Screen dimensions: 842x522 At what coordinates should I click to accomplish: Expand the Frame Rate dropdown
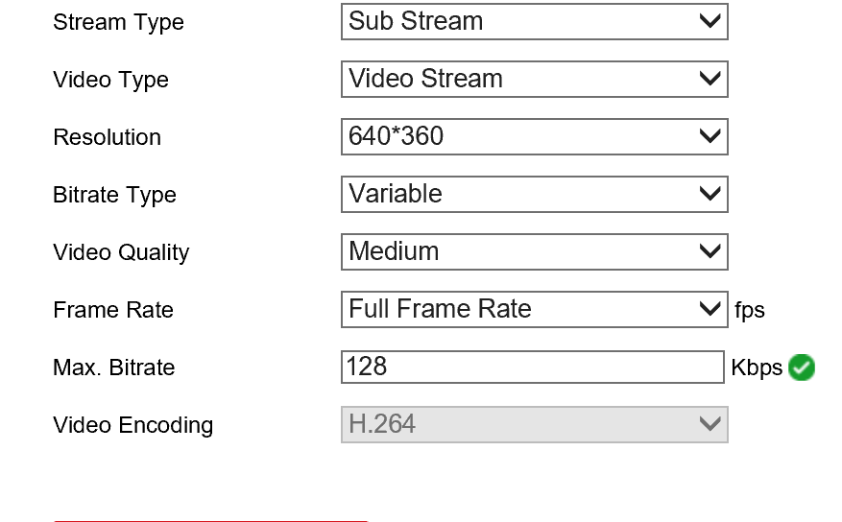[534, 309]
